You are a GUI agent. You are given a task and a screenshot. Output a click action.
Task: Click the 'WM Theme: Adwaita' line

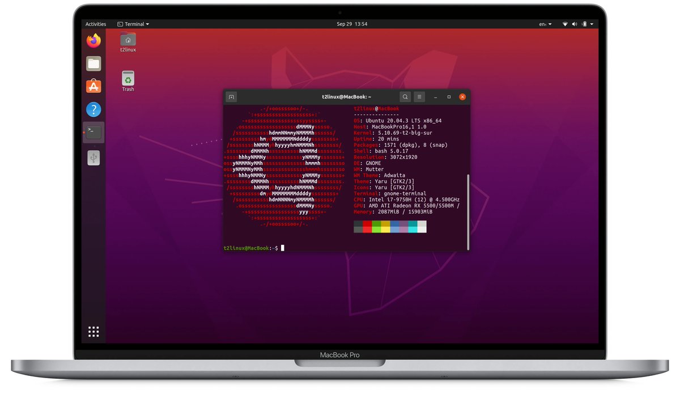point(379,175)
